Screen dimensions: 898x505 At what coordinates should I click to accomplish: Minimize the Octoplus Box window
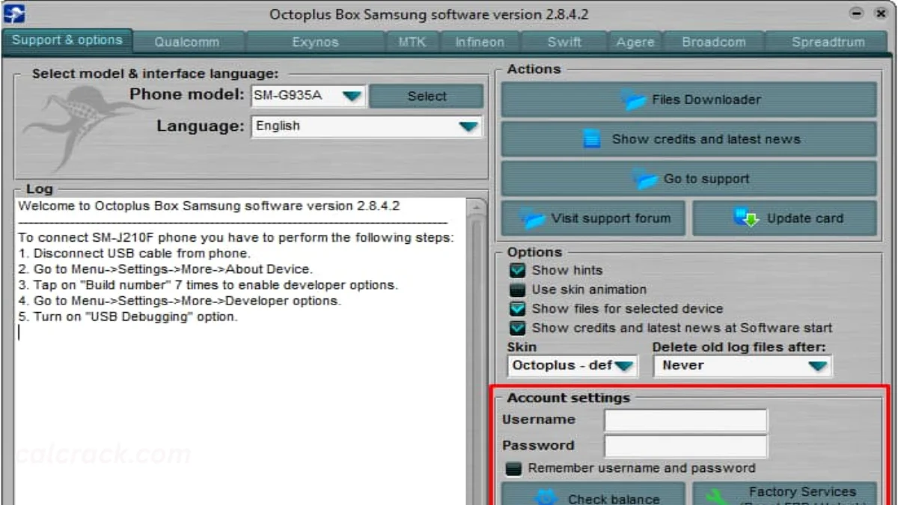[857, 13]
